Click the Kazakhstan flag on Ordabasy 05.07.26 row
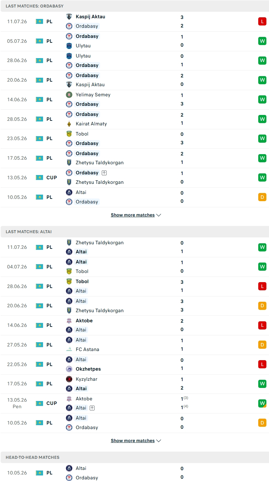The width and height of the screenshot is (269, 481). 39,41
